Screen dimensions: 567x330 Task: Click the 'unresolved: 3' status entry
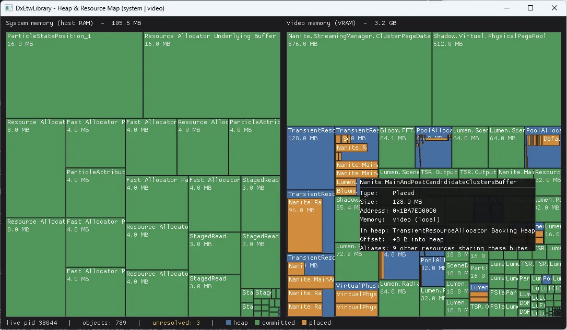(x=176, y=322)
